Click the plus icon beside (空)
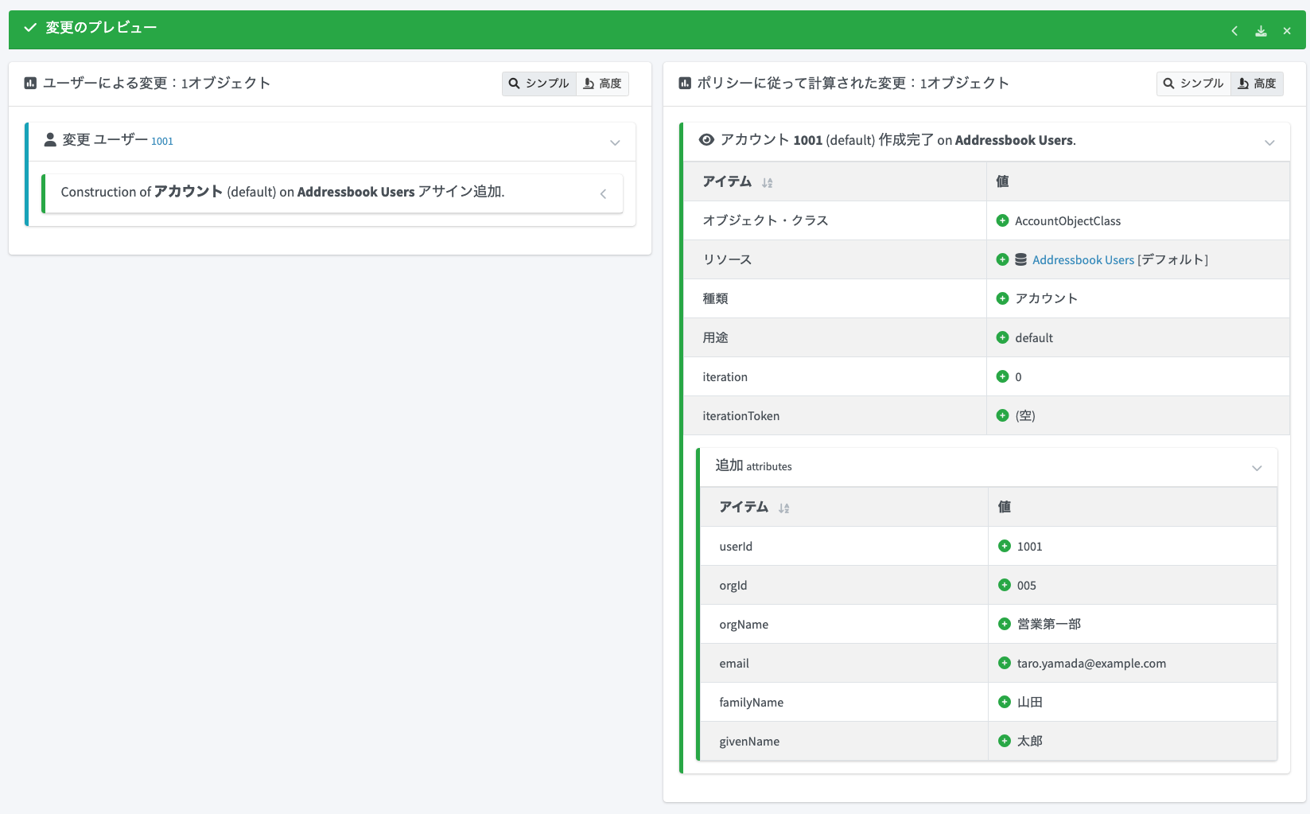Screen dimensions: 1310x814 tap(1002, 415)
